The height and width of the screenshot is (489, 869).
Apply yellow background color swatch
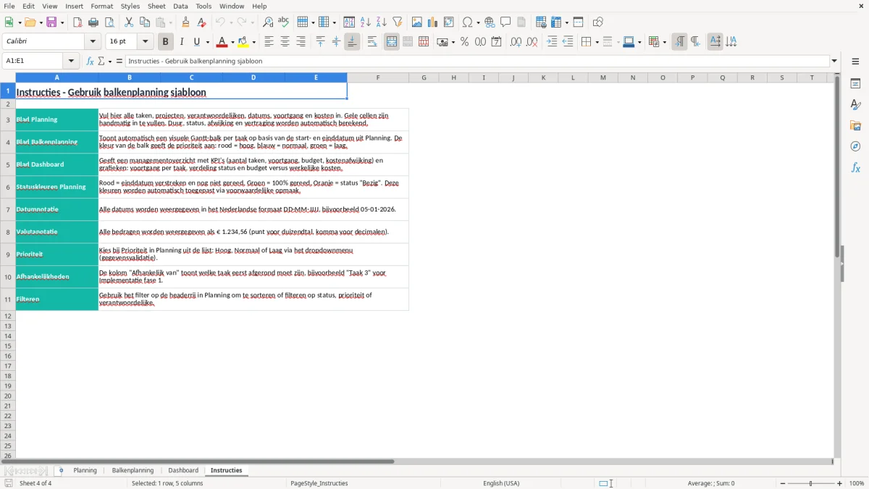244,42
